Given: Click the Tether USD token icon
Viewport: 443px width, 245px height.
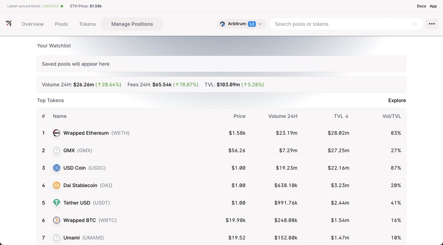Looking at the screenshot, I should [56, 203].
